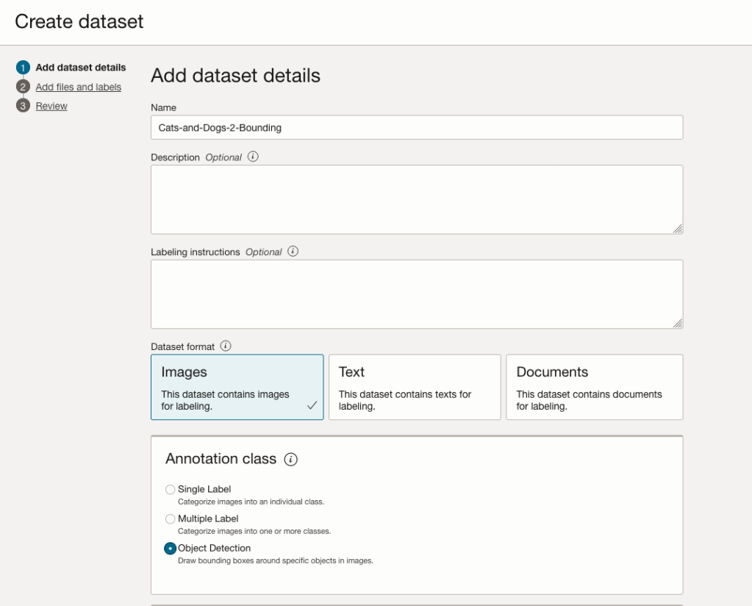Click inside the Description text area

pos(416,199)
